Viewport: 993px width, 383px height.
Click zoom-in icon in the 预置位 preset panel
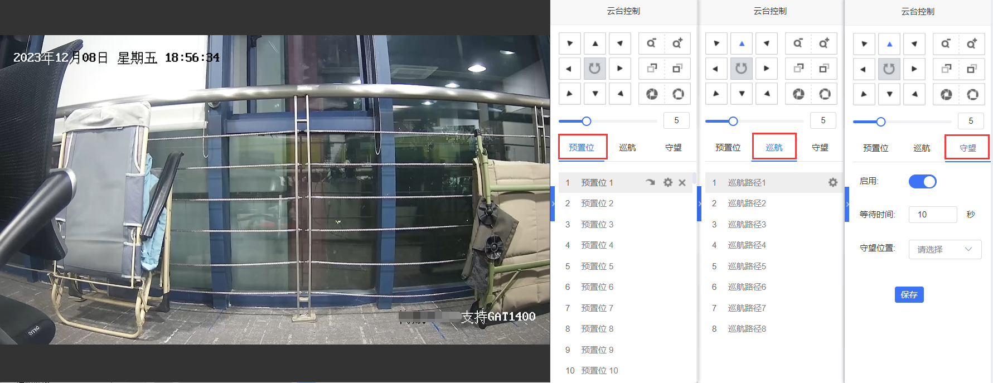click(677, 43)
